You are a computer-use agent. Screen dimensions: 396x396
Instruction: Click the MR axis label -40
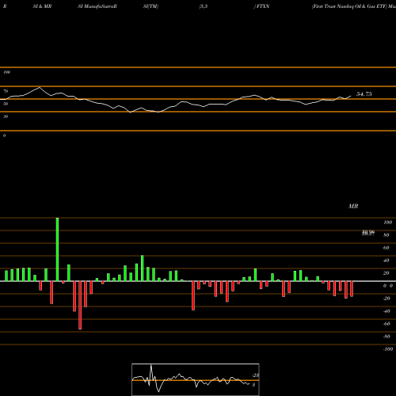pyautogui.click(x=386, y=311)
